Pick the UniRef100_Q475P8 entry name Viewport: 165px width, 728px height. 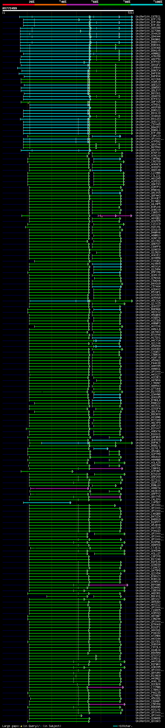pos(148,570)
